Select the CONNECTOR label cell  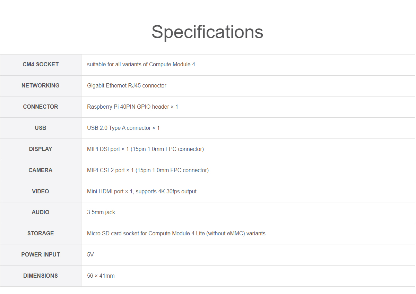(x=41, y=107)
